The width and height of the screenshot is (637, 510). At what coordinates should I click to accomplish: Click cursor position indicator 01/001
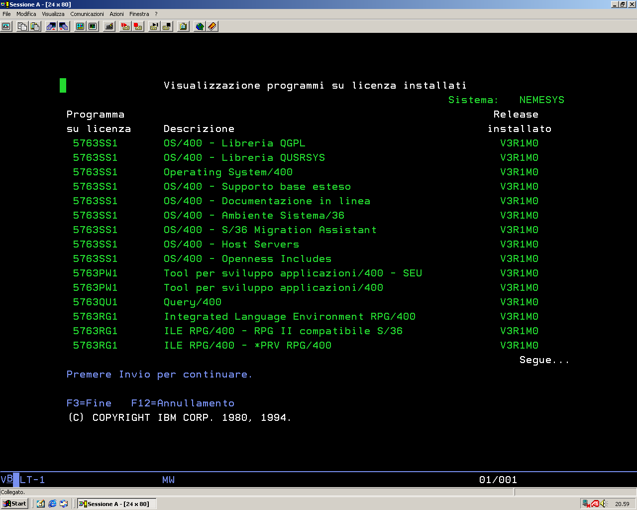click(x=498, y=480)
